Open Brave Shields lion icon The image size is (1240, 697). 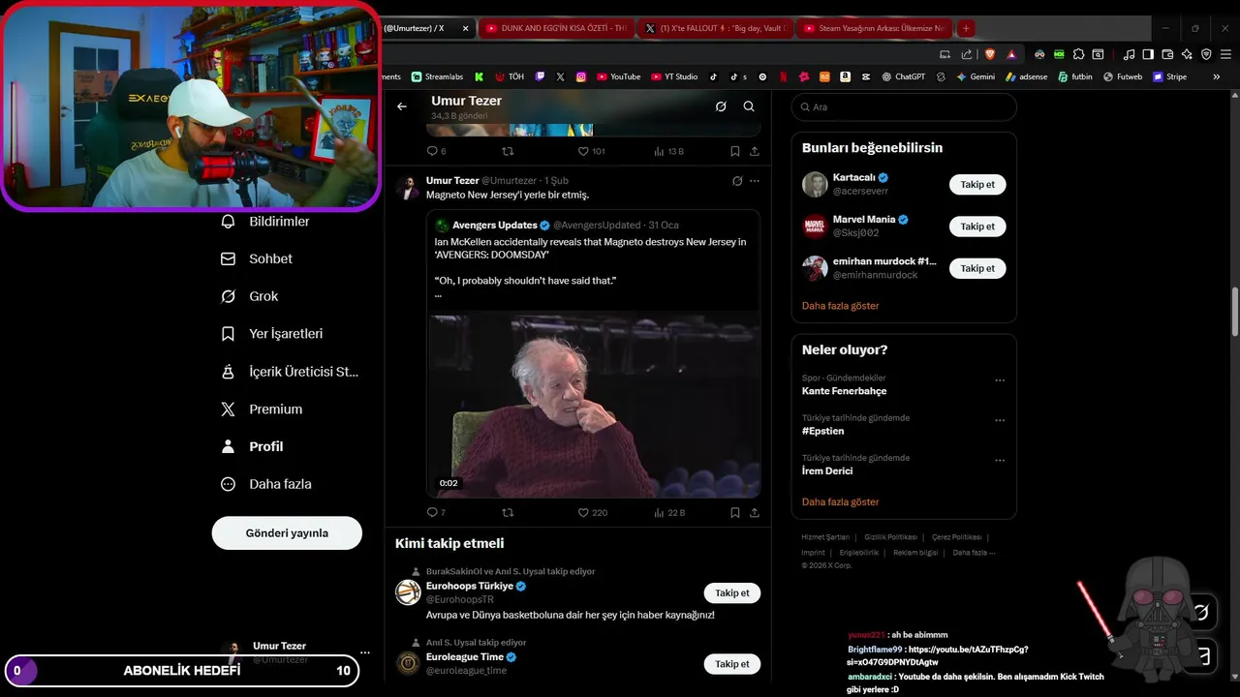point(989,54)
